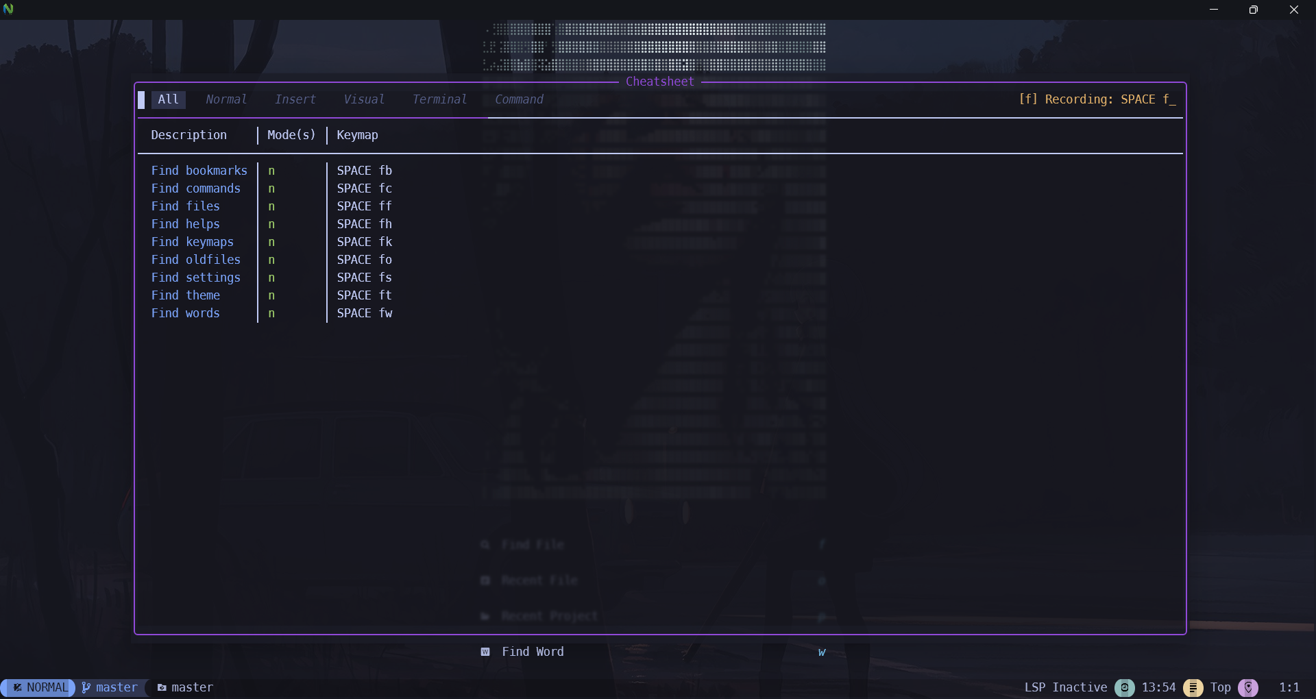Click the Recording: SPACE f_ indicator
This screenshot has height=699, width=1316.
pos(1097,99)
